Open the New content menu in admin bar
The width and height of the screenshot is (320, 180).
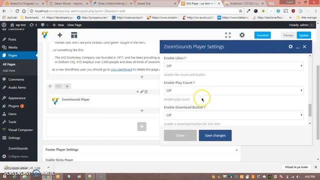(x=58, y=25)
